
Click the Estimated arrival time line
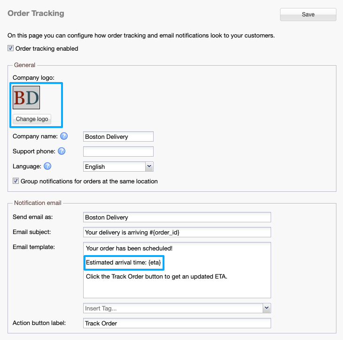[124, 263]
